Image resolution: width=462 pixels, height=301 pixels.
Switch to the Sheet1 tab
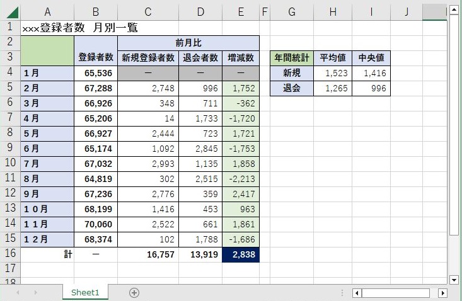86,293
